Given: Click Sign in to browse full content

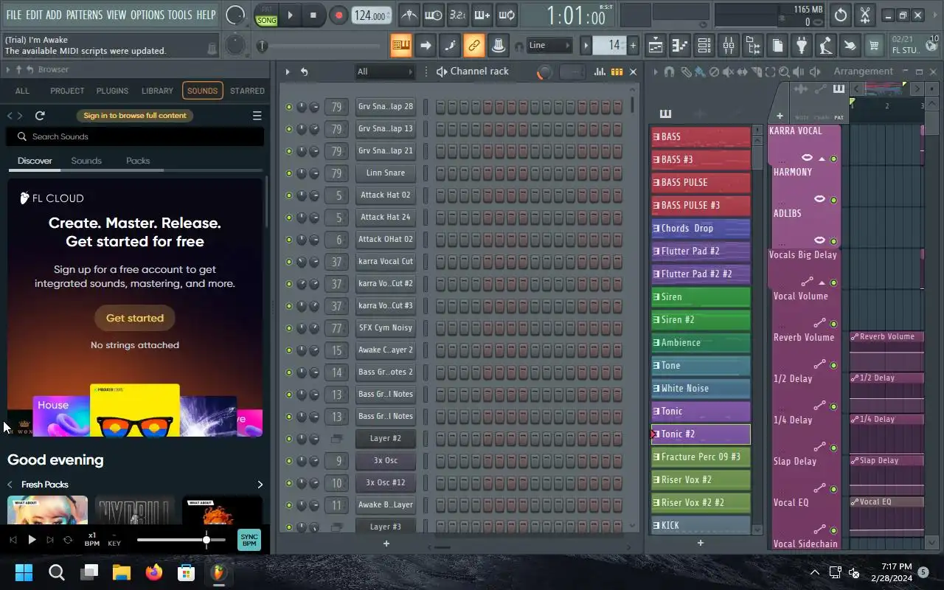Looking at the screenshot, I should (x=135, y=115).
